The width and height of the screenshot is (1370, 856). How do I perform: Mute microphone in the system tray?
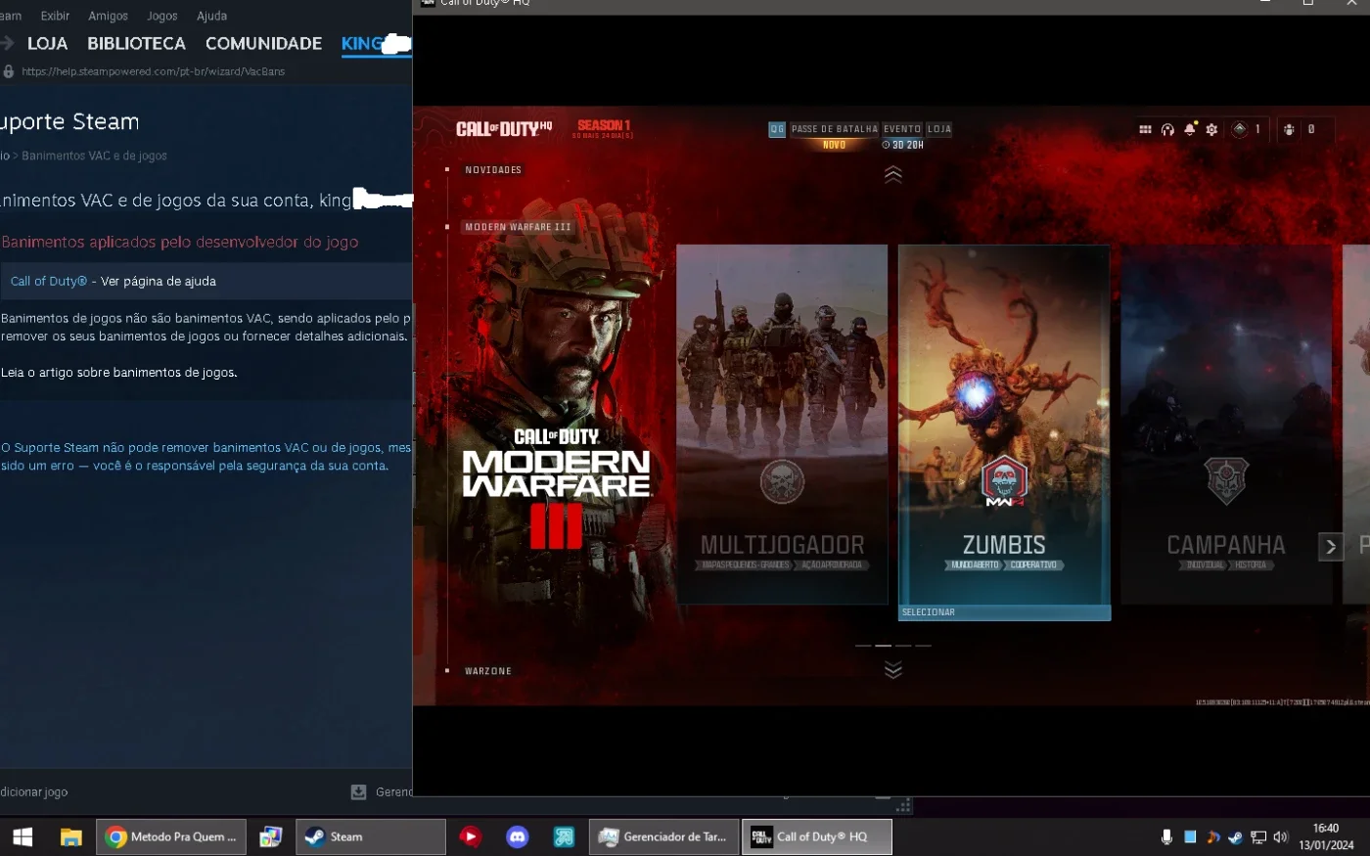tap(1166, 836)
